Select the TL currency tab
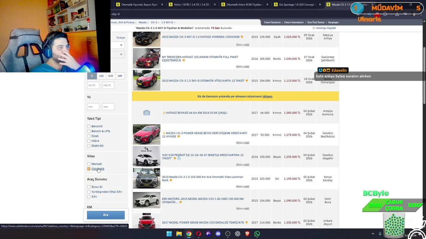Viewport: 426px width, 239px height. pyautogui.click(x=92, y=76)
